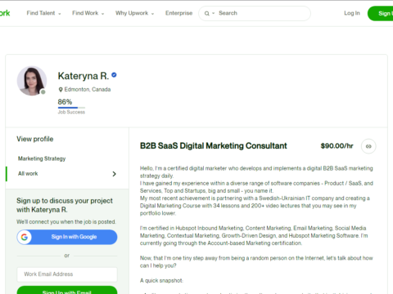
Task: Copy the profile link via the link icon
Action: (368, 146)
